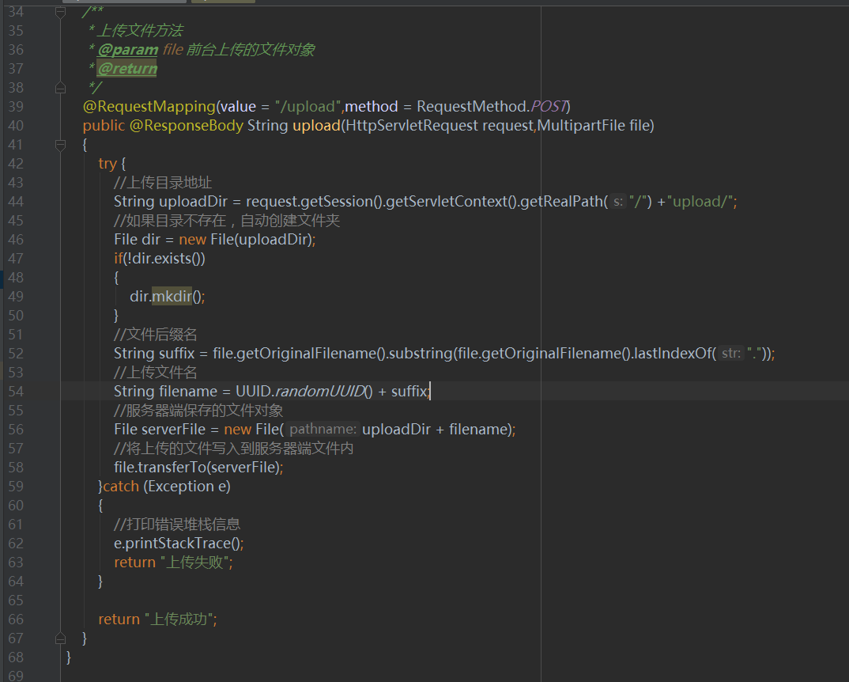849x682 pixels.
Task: Click the @ResponseBody annotation
Action: tap(187, 126)
